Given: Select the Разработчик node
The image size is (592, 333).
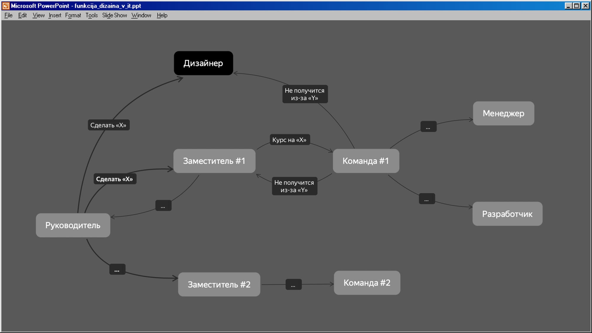Looking at the screenshot, I should coord(507,214).
